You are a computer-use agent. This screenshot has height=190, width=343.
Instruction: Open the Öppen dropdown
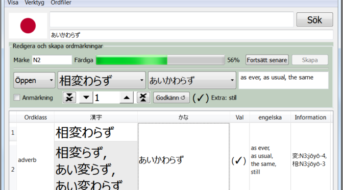click(34, 80)
